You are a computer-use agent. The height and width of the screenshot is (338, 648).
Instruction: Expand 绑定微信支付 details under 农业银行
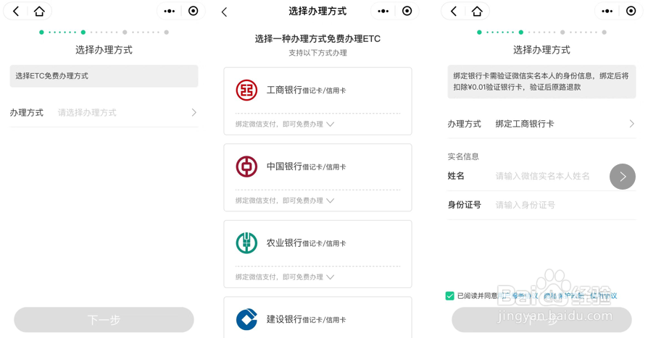coord(285,277)
